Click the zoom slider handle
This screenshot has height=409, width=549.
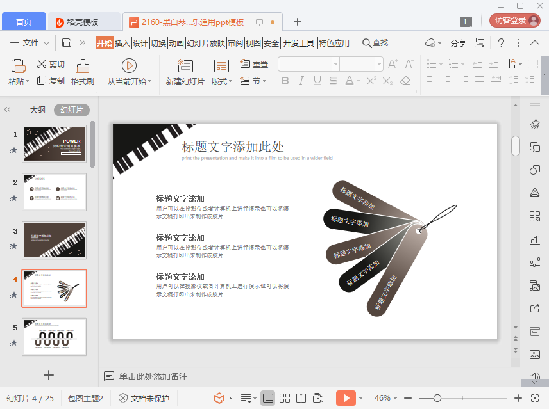437,398
